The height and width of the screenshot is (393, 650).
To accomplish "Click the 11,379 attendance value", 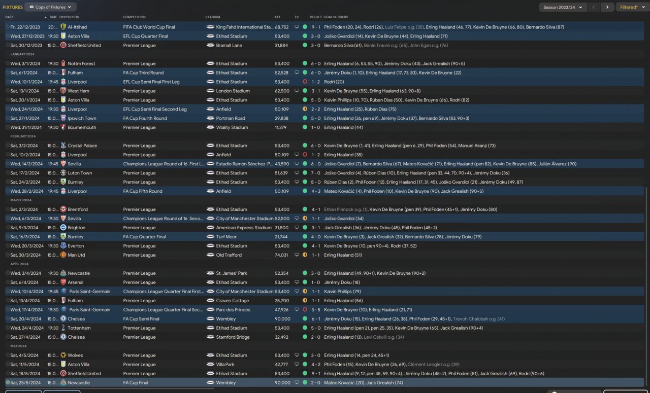I will pos(281,127).
